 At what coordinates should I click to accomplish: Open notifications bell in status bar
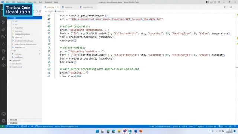point(235,127)
